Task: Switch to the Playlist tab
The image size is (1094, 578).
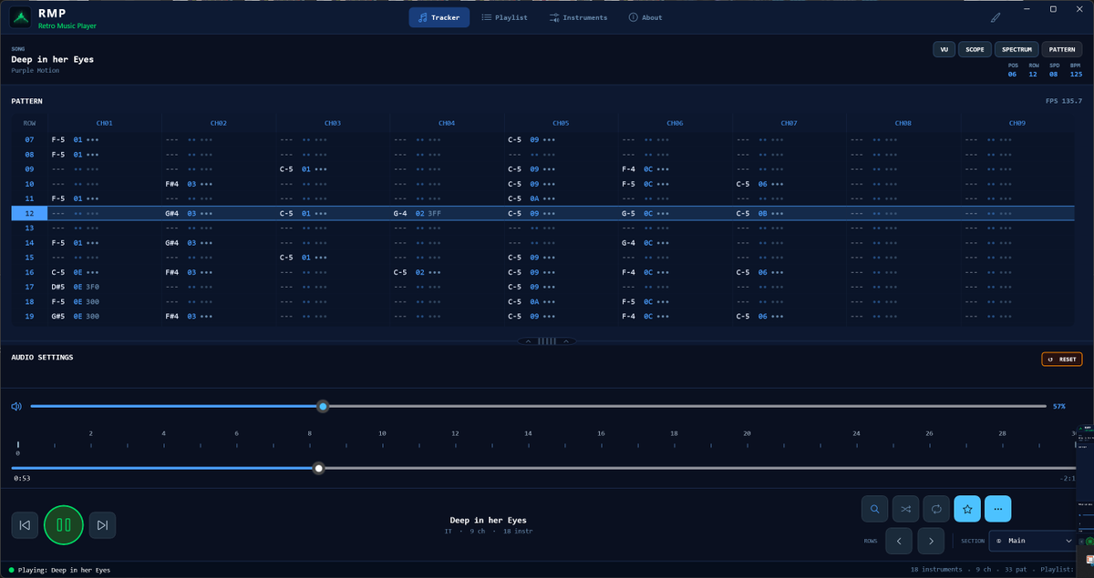Action: (x=504, y=17)
